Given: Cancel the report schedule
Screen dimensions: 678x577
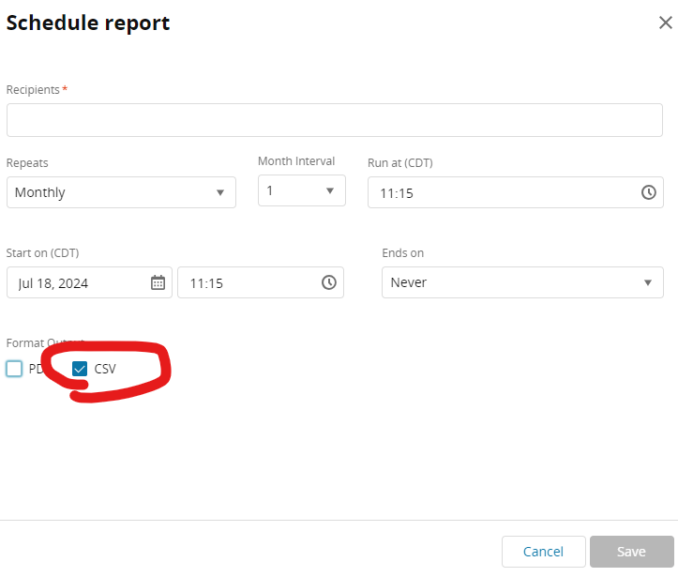Looking at the screenshot, I should click(544, 552).
